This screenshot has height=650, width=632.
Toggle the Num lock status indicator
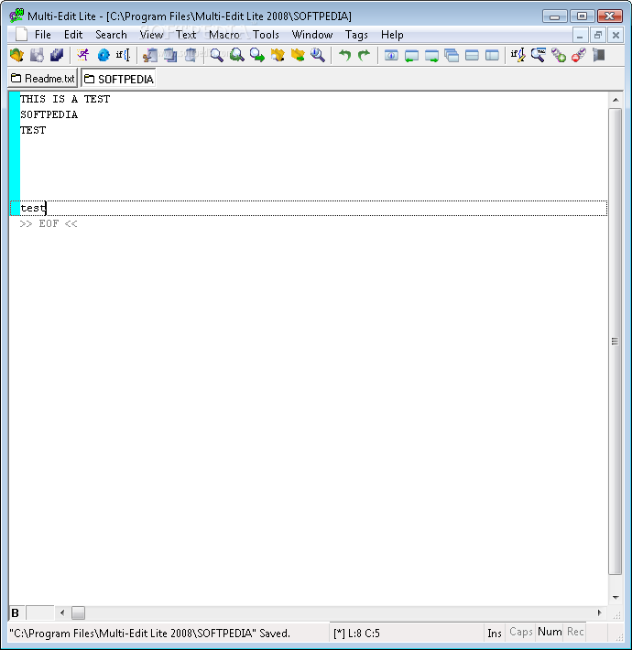[550, 632]
